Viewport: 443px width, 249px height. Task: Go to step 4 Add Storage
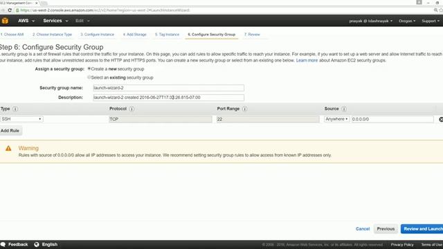click(135, 35)
